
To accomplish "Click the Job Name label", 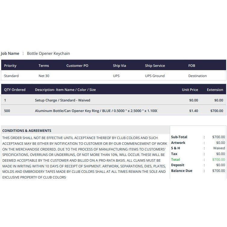I will click(x=10, y=53).
